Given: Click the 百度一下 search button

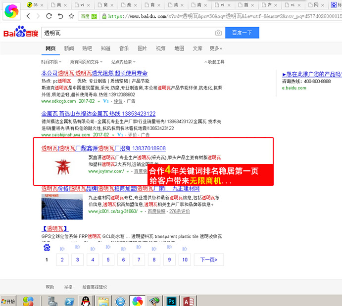Looking at the screenshot, I should 242,33.
